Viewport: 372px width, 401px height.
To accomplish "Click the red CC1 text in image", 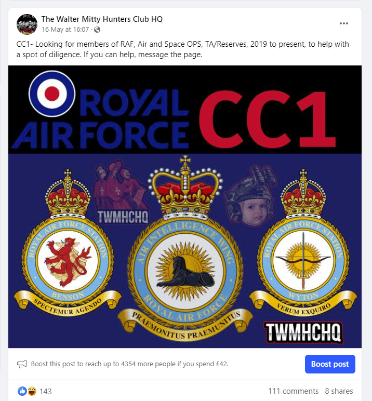I will [267, 119].
